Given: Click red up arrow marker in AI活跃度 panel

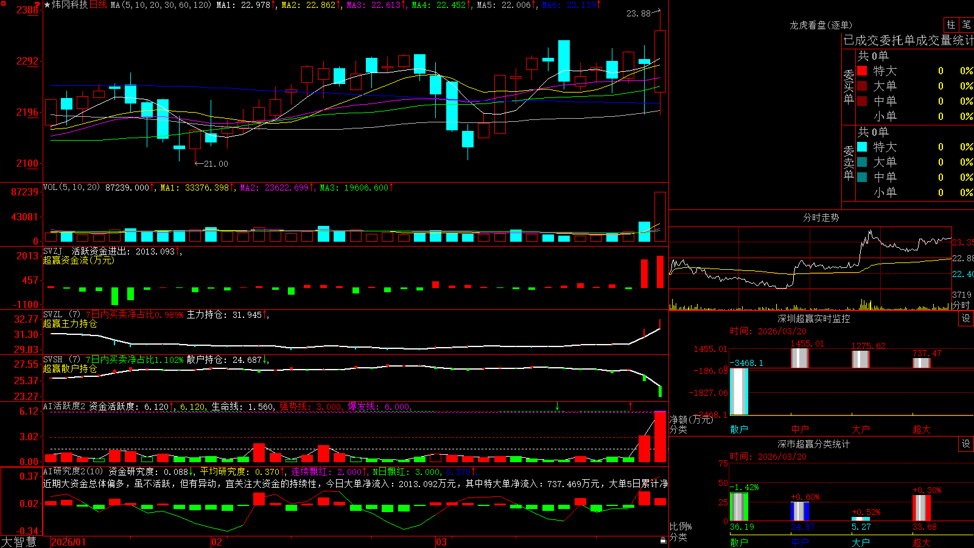Looking at the screenshot, I should pyautogui.click(x=630, y=406).
